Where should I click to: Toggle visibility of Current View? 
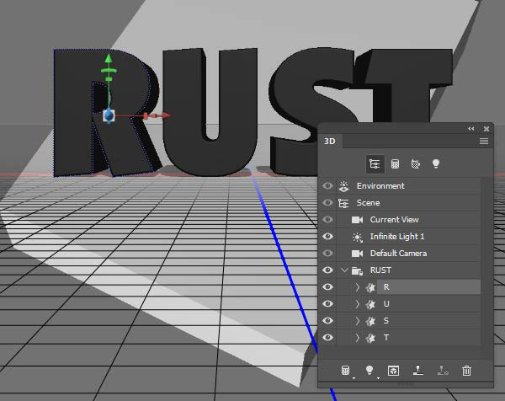(x=327, y=220)
